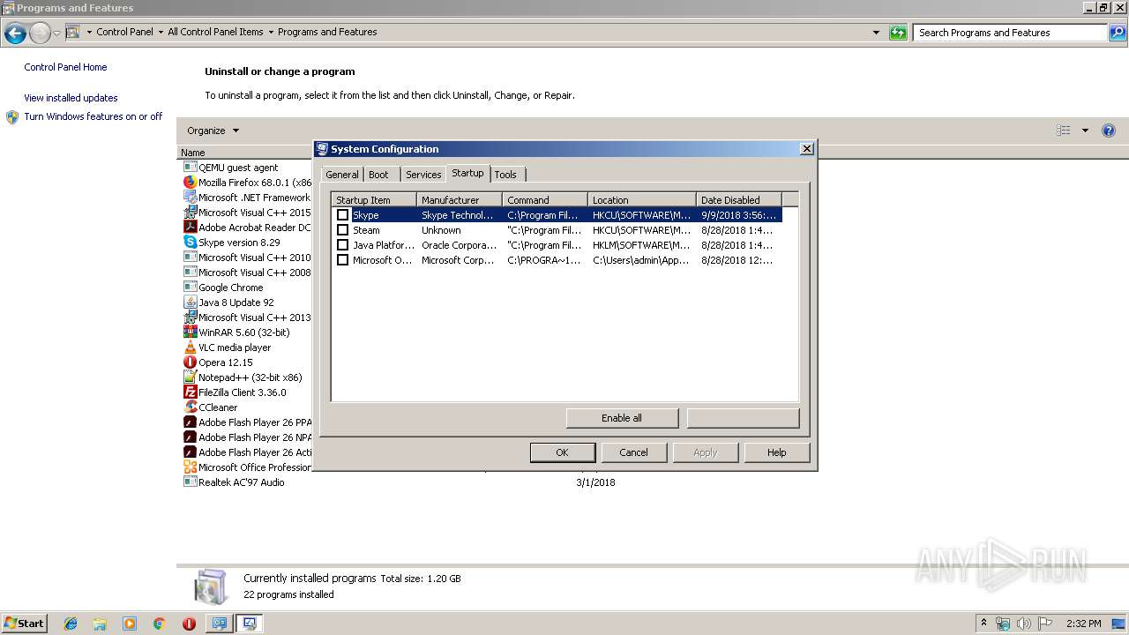Viewport: 1129px width, 635px height.
Task: Click the Realtek AC'97 Audio icon
Action: pos(190,482)
